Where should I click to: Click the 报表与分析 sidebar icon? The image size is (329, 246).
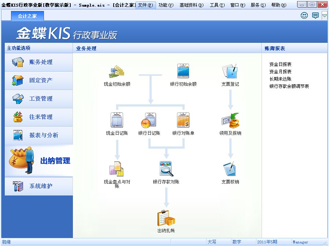tap(18, 135)
